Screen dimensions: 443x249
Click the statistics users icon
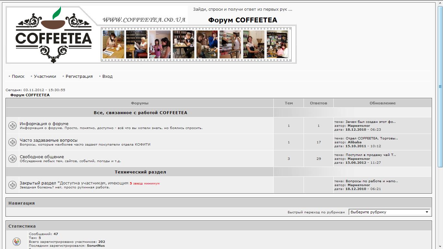(x=17, y=242)
